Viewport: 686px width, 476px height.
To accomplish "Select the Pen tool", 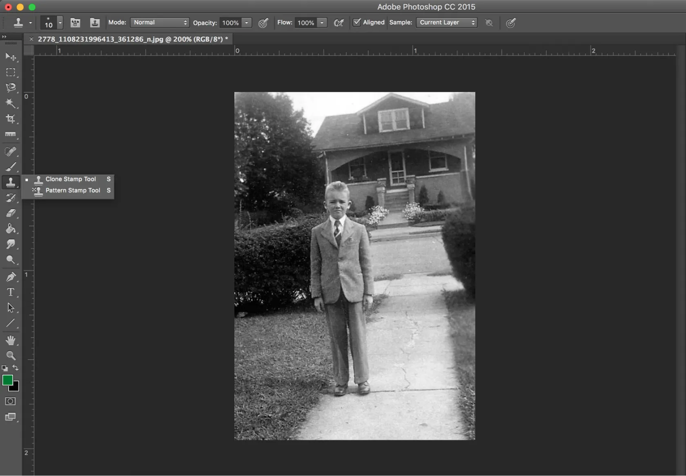I will pyautogui.click(x=11, y=277).
